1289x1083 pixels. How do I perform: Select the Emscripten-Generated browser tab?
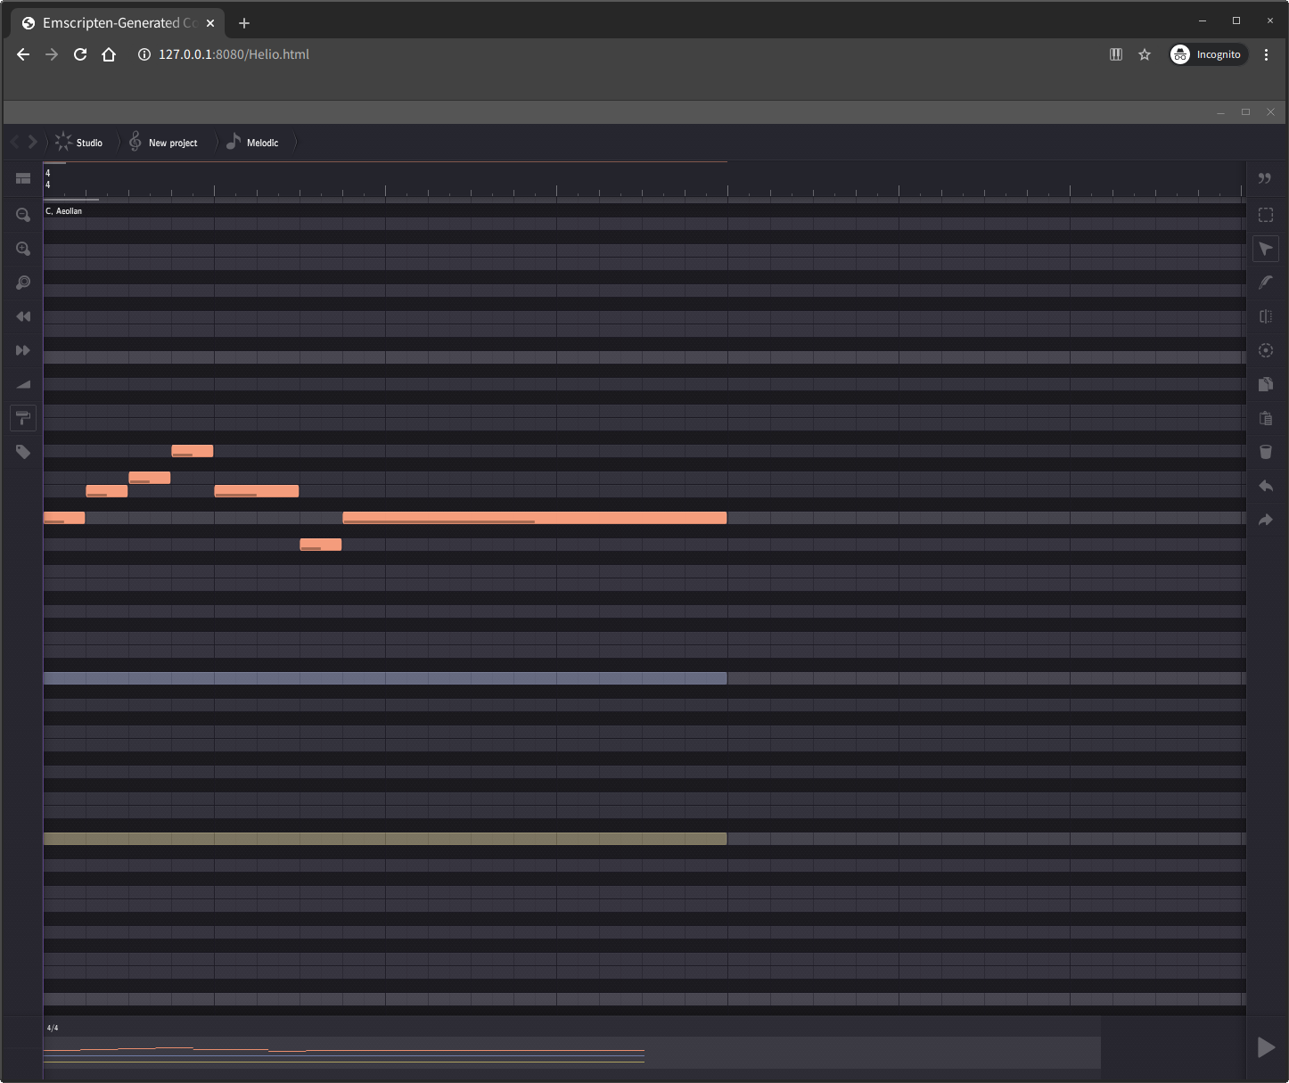(119, 23)
